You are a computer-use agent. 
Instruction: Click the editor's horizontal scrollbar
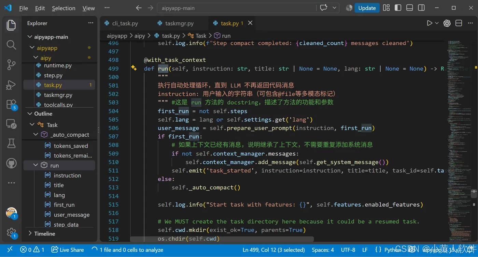(222, 239)
